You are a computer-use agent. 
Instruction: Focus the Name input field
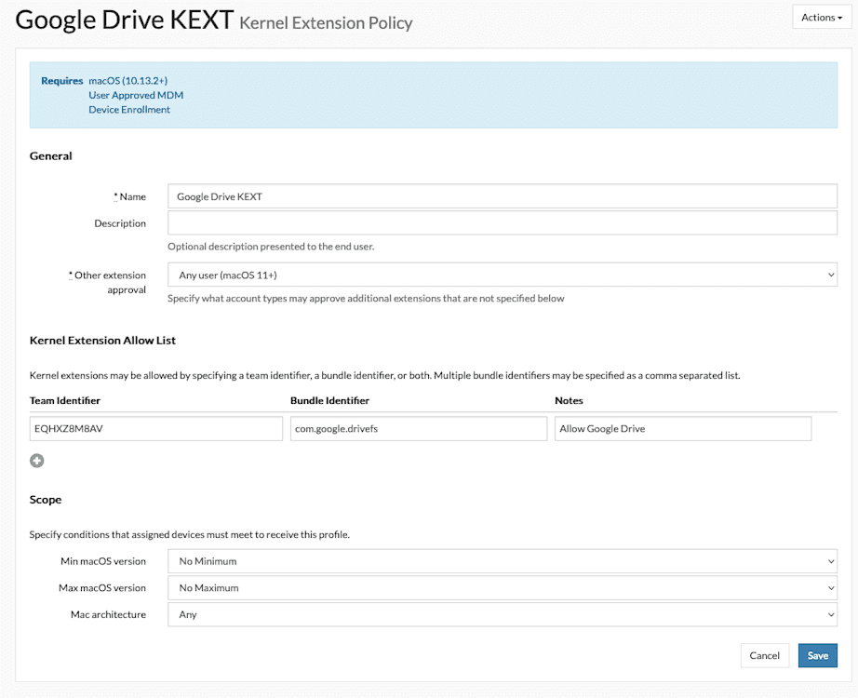click(503, 196)
